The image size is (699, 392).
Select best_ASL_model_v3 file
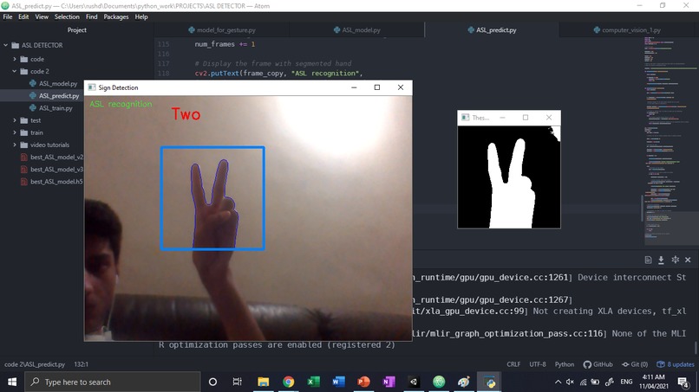[56, 170]
